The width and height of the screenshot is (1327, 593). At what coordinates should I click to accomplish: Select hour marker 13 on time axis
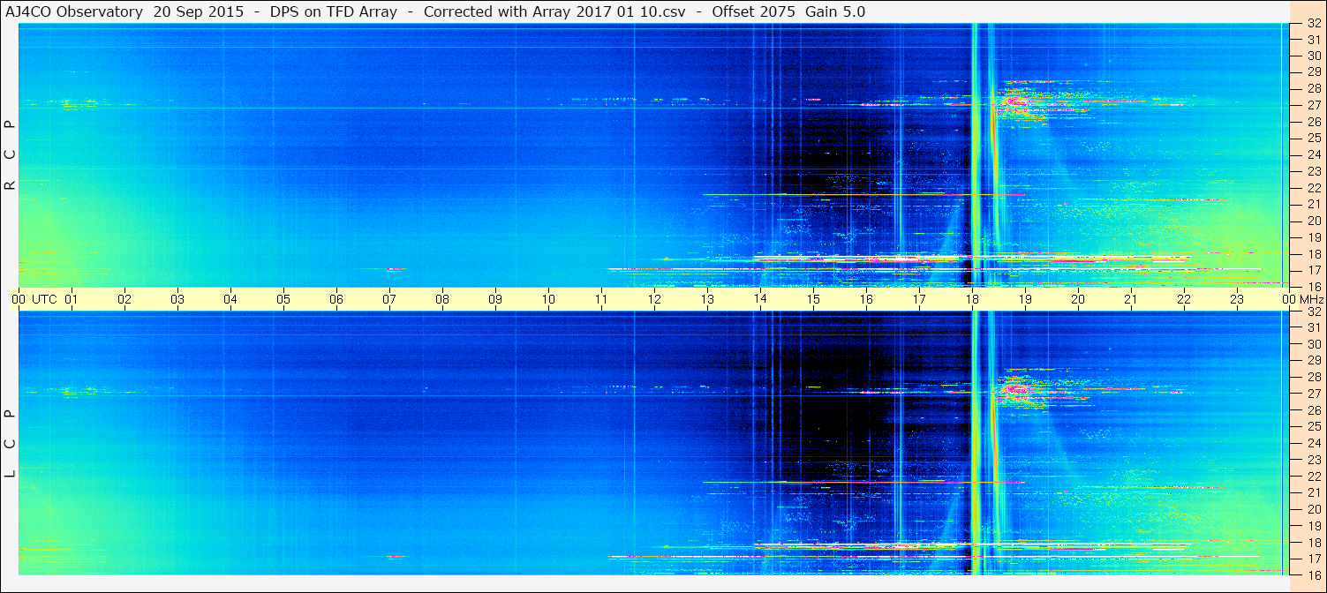(707, 299)
